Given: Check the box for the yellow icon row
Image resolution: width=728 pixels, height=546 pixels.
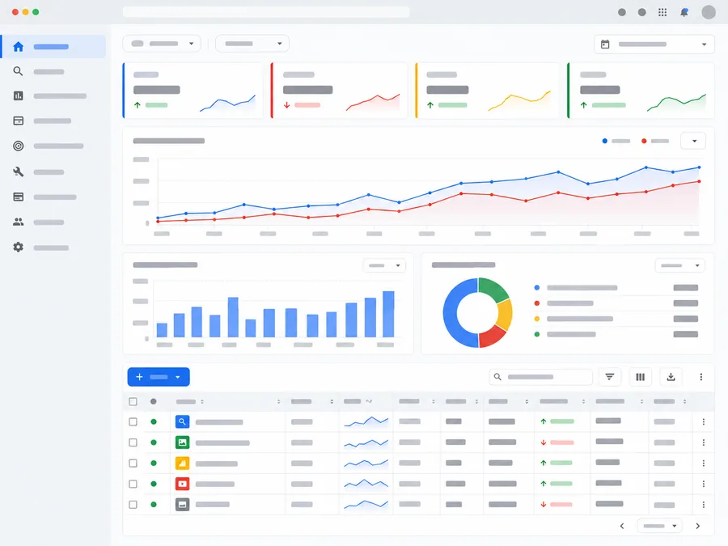Looking at the screenshot, I should (133, 463).
